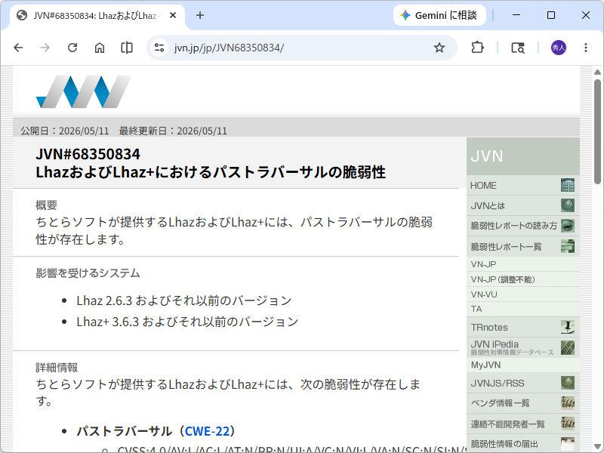Viewport: 604px width, 453px height.
Task: Reload the JVN page
Action: 72,48
